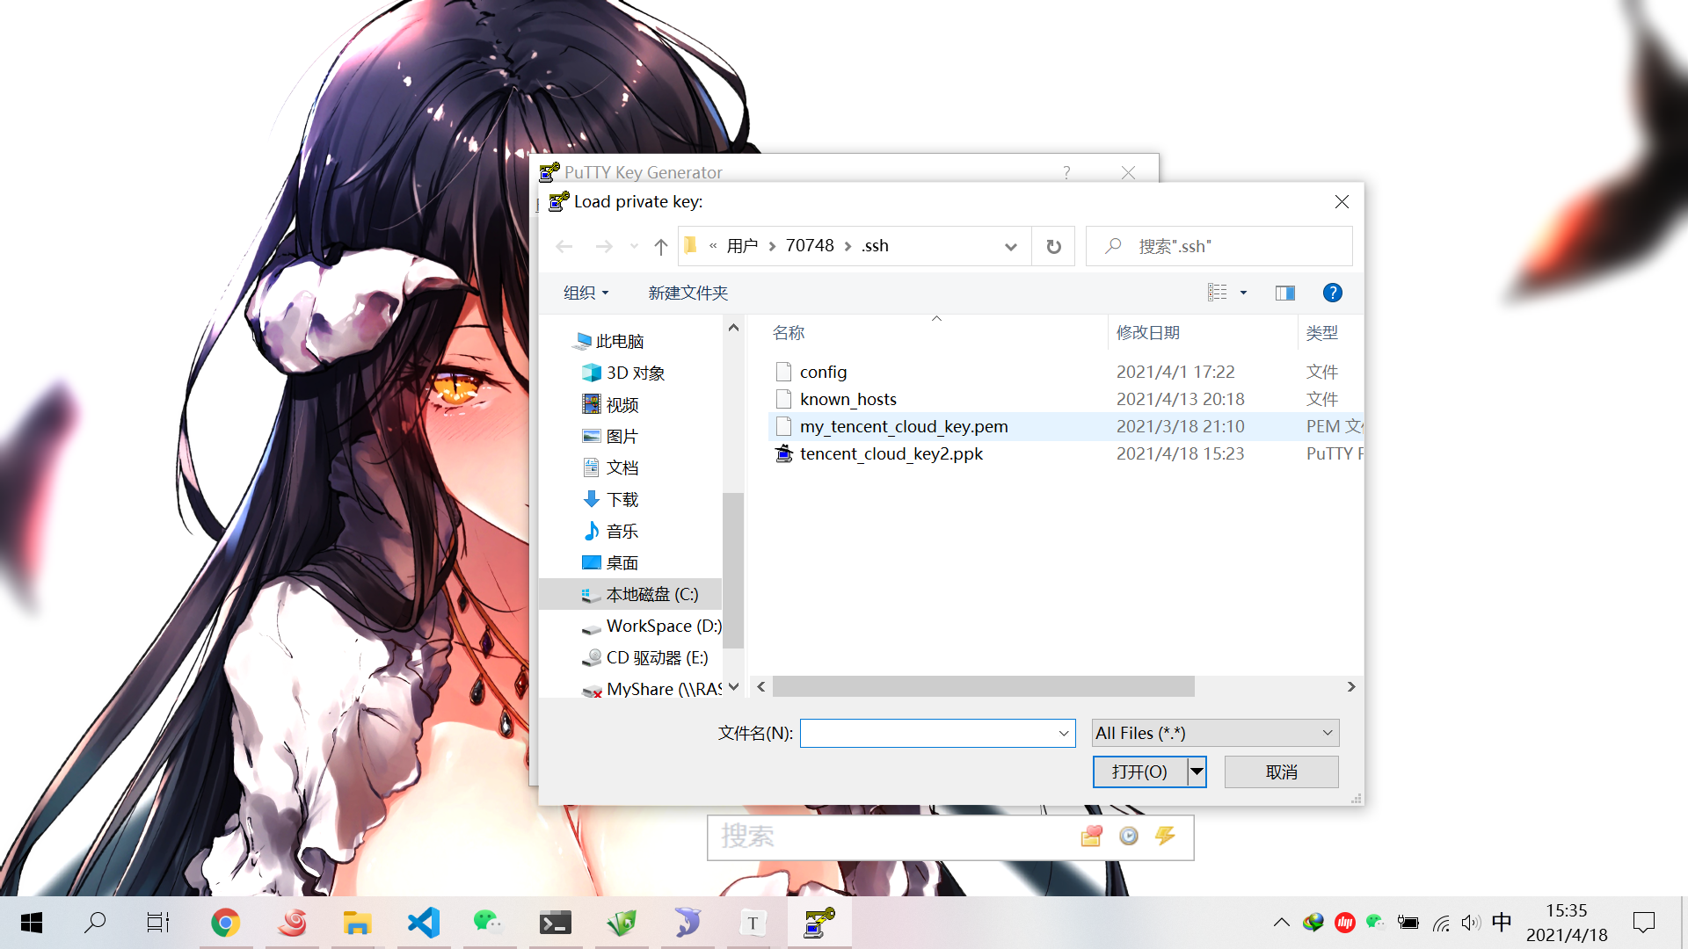Open the 音乐 folder
This screenshot has height=949, width=1688.
pos(611,531)
